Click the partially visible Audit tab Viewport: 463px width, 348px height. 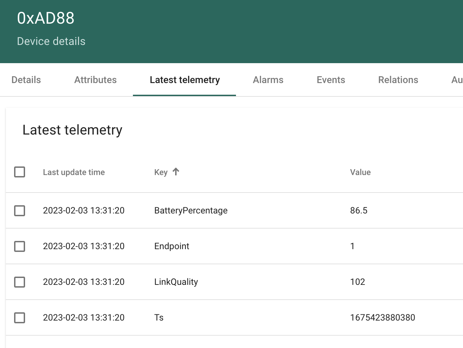click(457, 80)
